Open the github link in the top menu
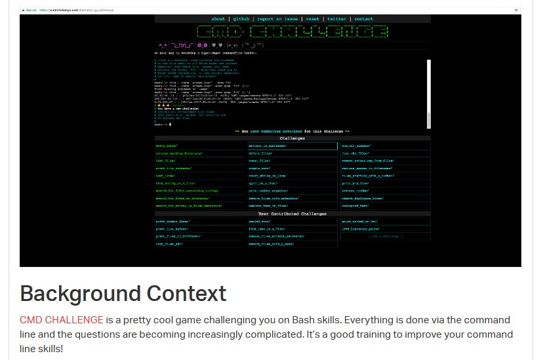This screenshot has height=360, width=543. point(241,19)
